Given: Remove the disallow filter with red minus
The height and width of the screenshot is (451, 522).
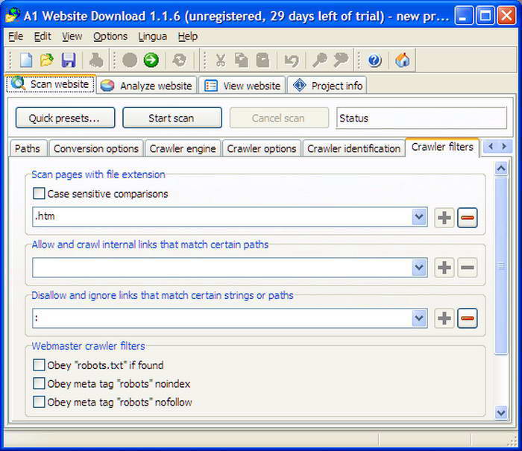Looking at the screenshot, I should click(468, 318).
